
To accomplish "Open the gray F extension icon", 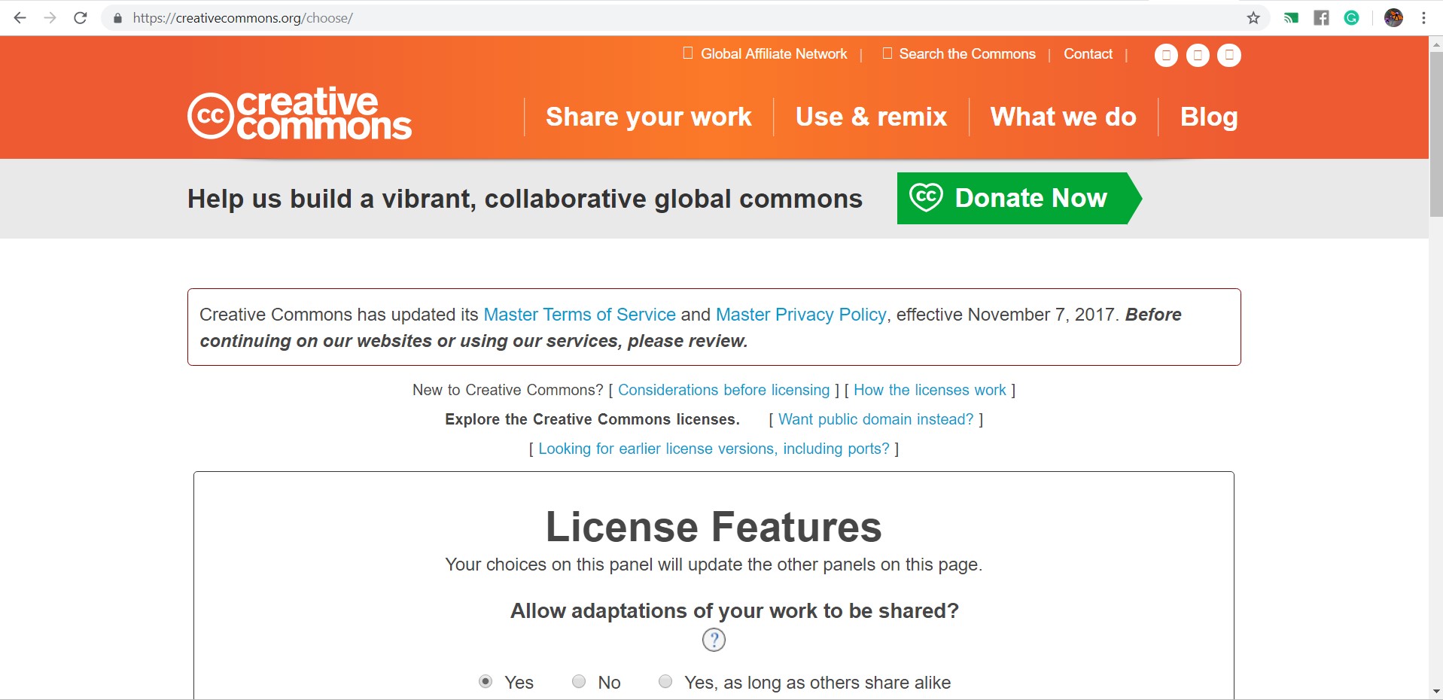I will point(1322,18).
